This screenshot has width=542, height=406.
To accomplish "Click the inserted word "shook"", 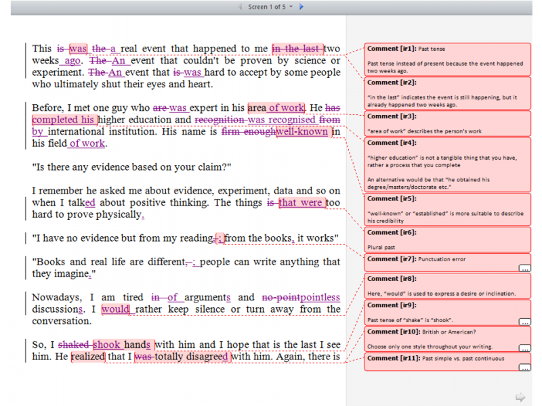I will point(106,345).
